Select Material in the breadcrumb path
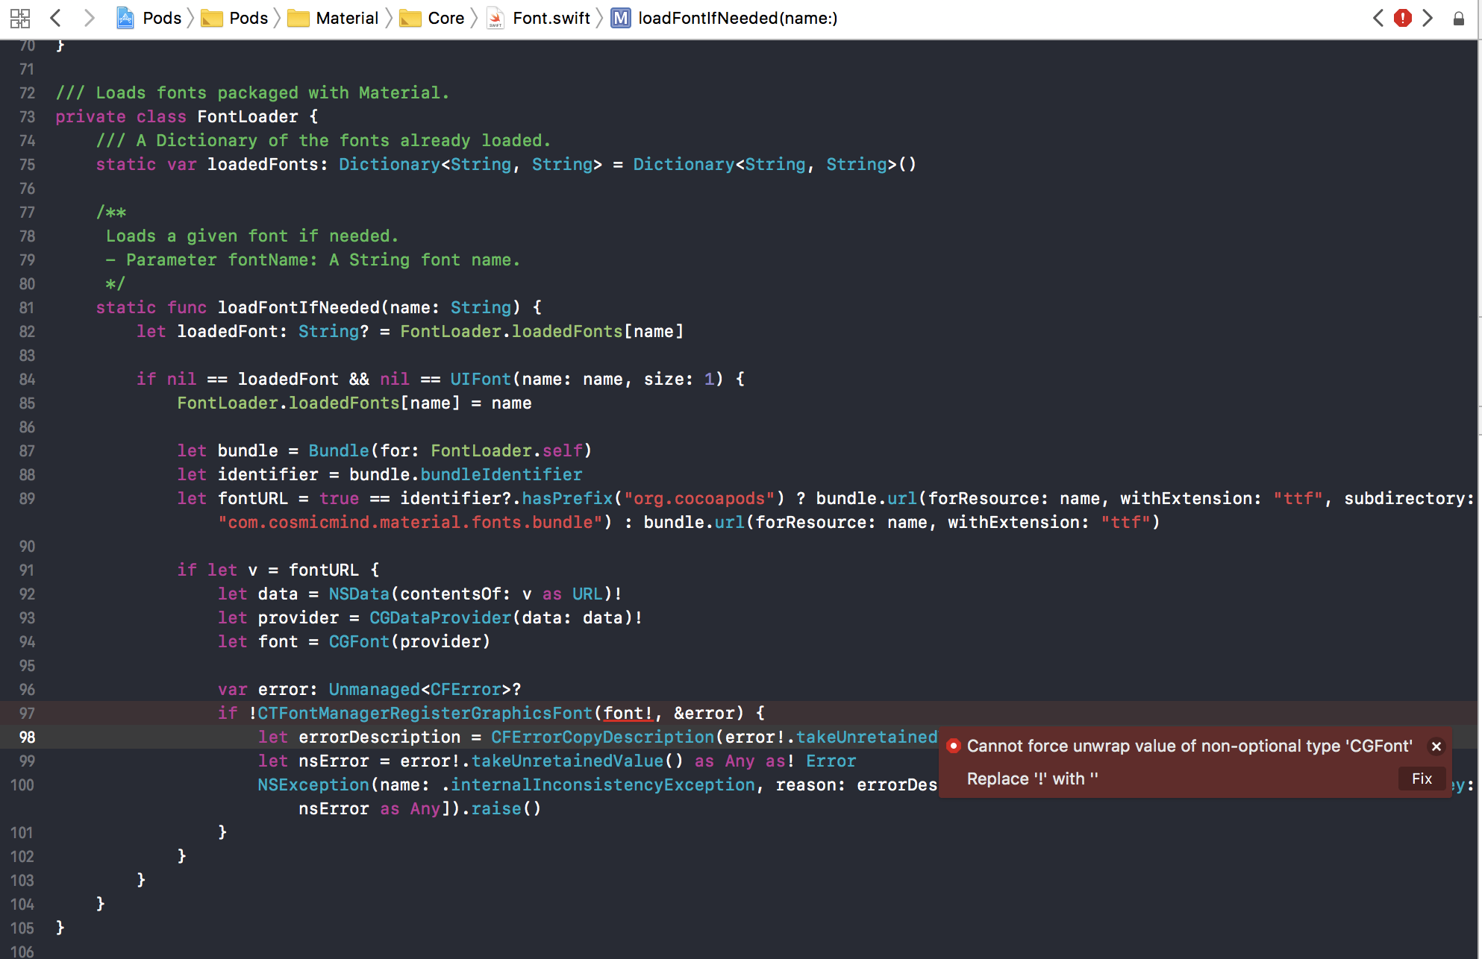Viewport: 1482px width, 959px height. pyautogui.click(x=347, y=18)
